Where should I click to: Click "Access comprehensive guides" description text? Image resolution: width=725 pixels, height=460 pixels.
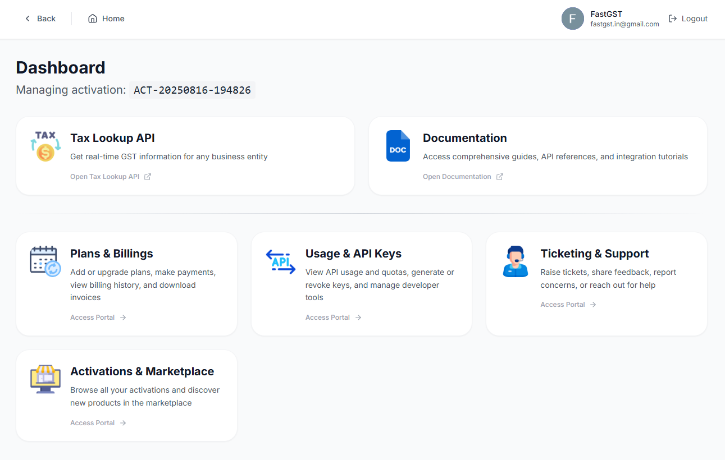point(555,157)
